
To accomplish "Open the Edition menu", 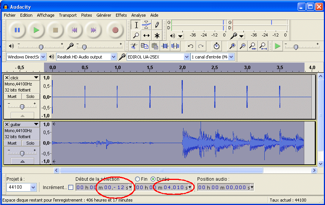I will pyautogui.click(x=26, y=15).
